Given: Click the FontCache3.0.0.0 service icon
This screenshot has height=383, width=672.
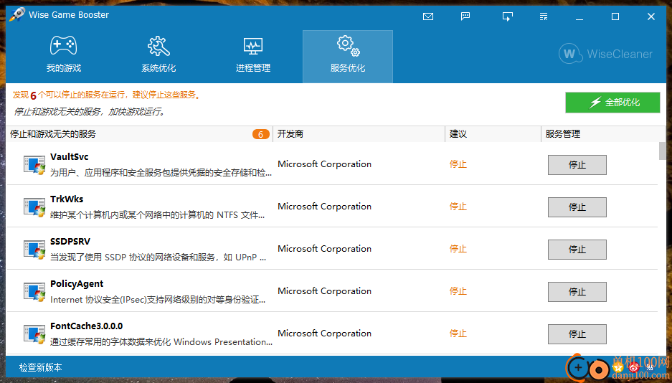Looking at the screenshot, I should coord(34,334).
